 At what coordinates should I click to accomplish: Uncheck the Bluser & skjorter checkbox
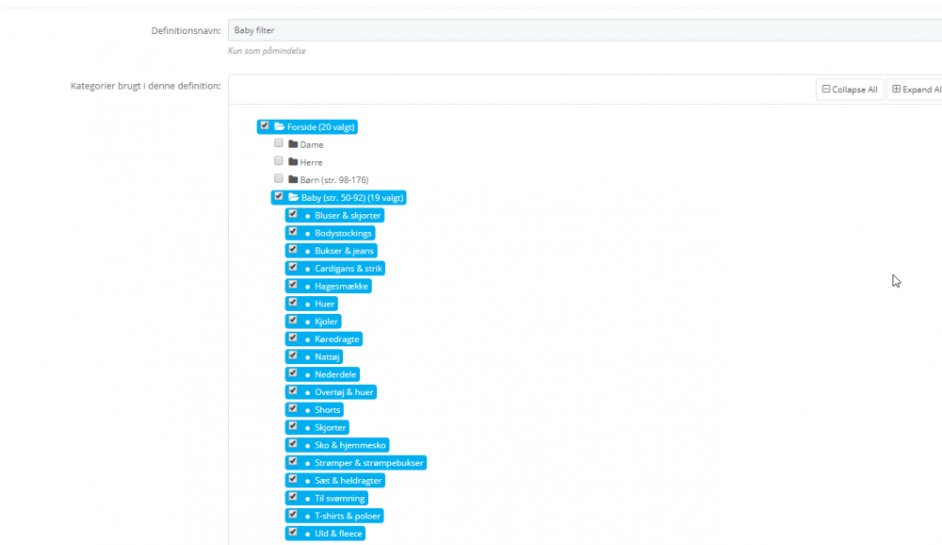tap(293, 214)
